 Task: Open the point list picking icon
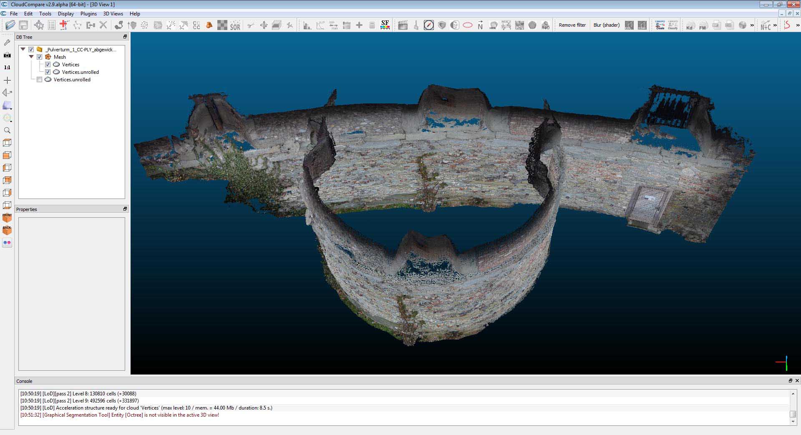pyautogui.click(x=52, y=25)
